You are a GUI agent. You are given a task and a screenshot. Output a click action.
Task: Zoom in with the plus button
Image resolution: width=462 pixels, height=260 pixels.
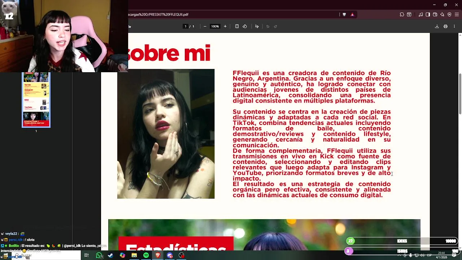(x=225, y=26)
